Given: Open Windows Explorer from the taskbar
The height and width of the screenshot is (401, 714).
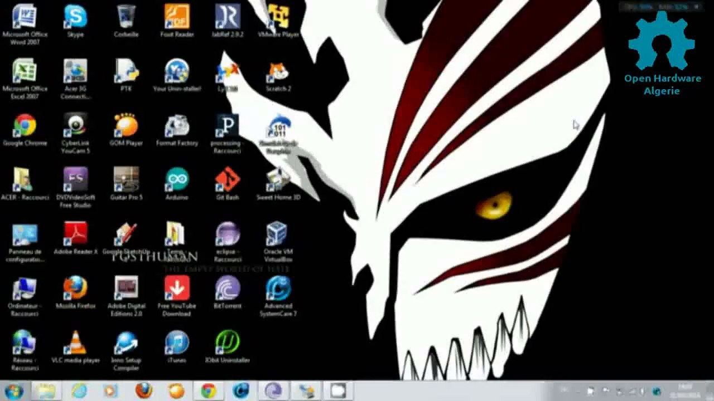Looking at the screenshot, I should click(46, 391).
